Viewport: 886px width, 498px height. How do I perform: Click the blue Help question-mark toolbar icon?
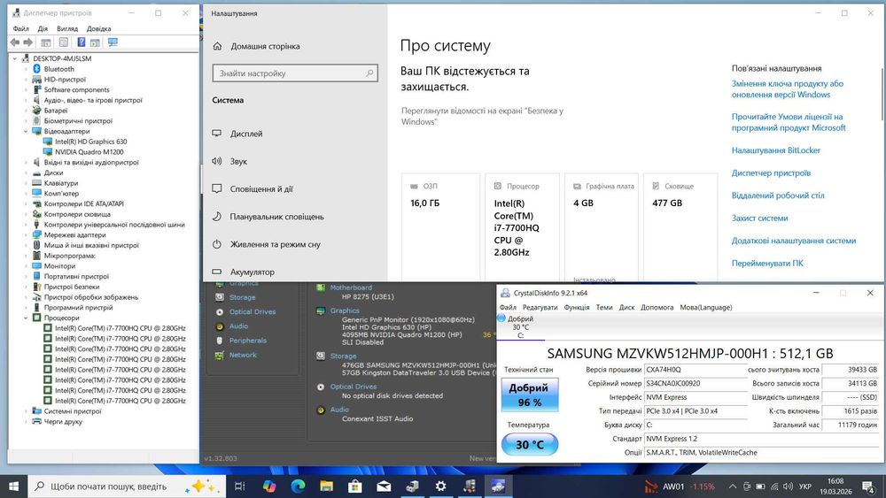(x=81, y=42)
